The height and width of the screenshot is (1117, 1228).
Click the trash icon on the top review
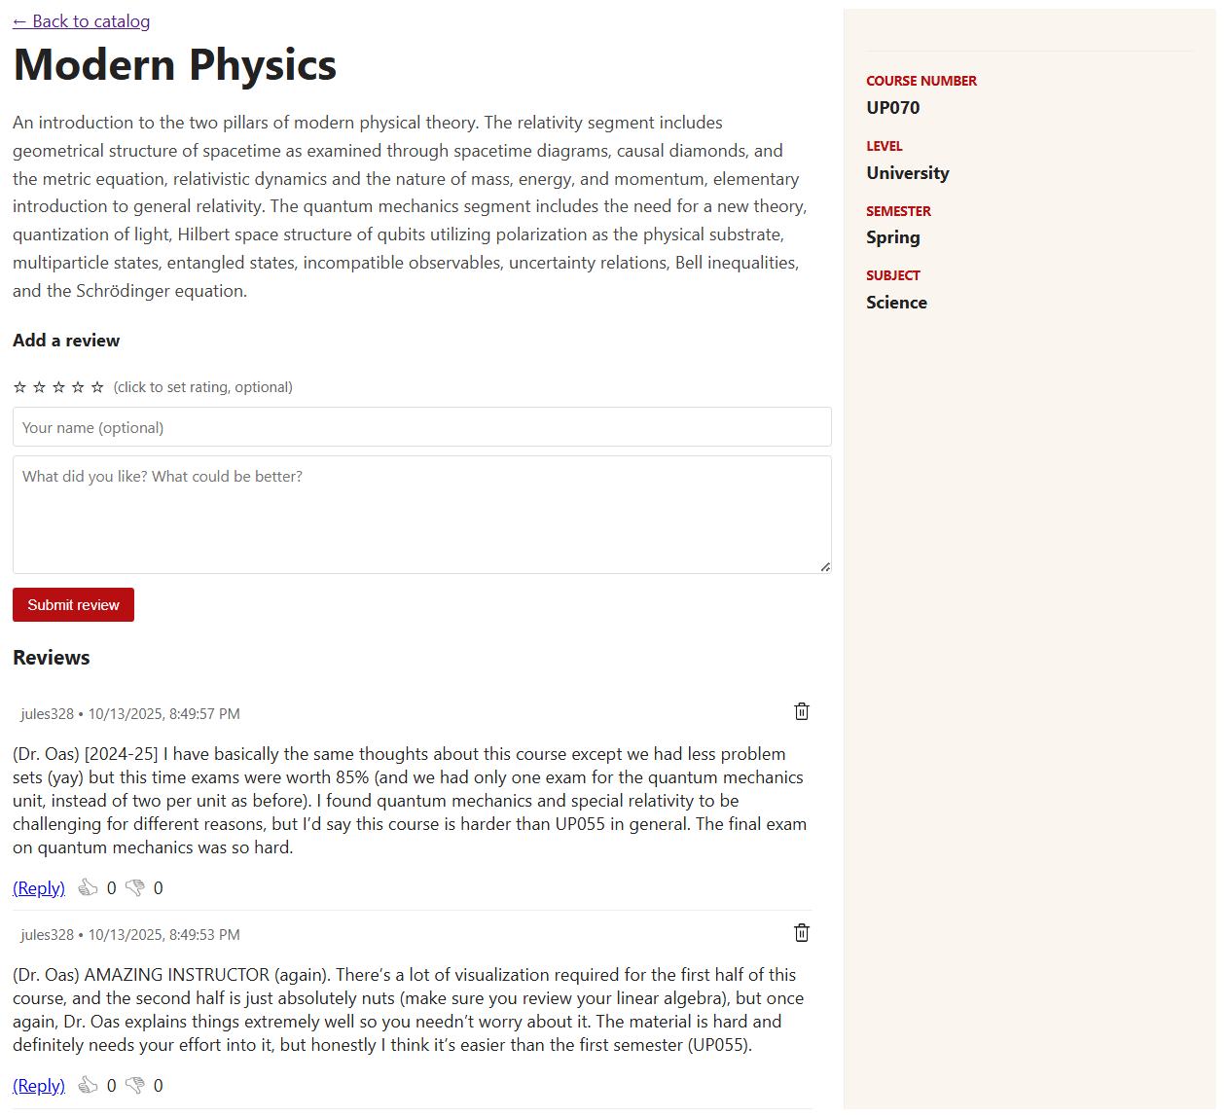click(x=801, y=711)
